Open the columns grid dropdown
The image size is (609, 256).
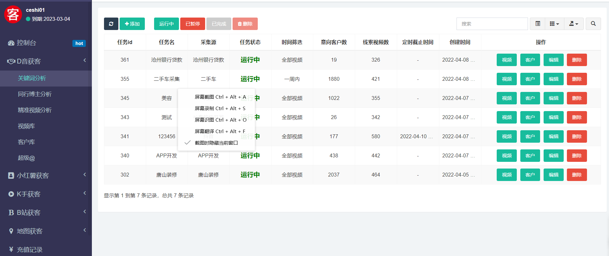(x=554, y=24)
